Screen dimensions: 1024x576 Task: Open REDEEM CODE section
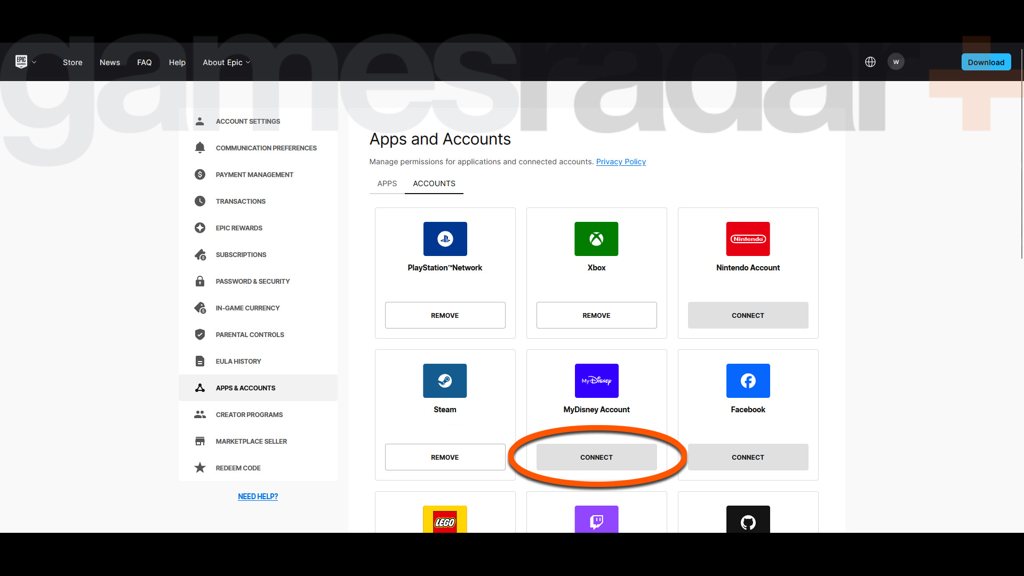click(258, 468)
